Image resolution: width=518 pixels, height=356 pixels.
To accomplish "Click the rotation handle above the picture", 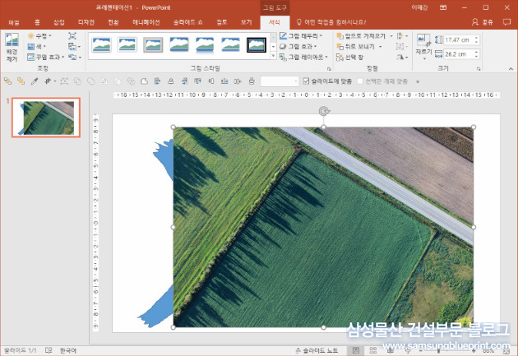I will [x=323, y=111].
